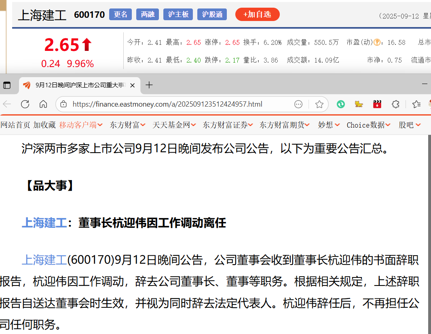Click the 更名 tag button

120,14
